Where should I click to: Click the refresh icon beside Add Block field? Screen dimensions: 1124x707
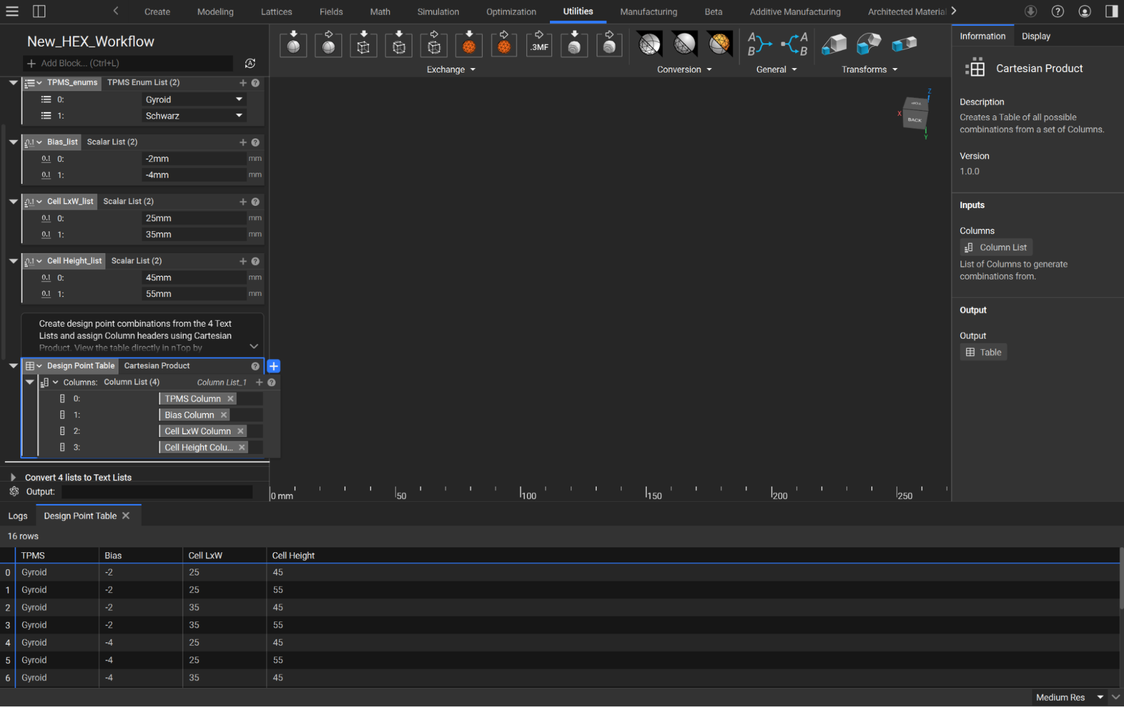(250, 64)
